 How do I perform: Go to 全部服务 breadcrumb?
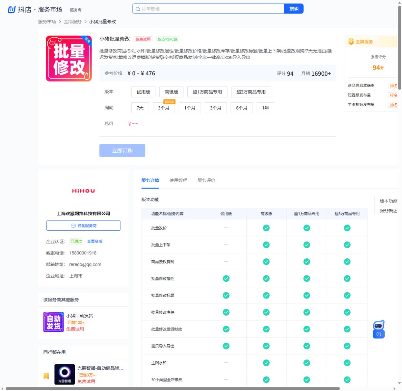73,22
